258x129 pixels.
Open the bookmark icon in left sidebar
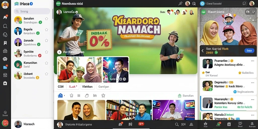click(5, 43)
